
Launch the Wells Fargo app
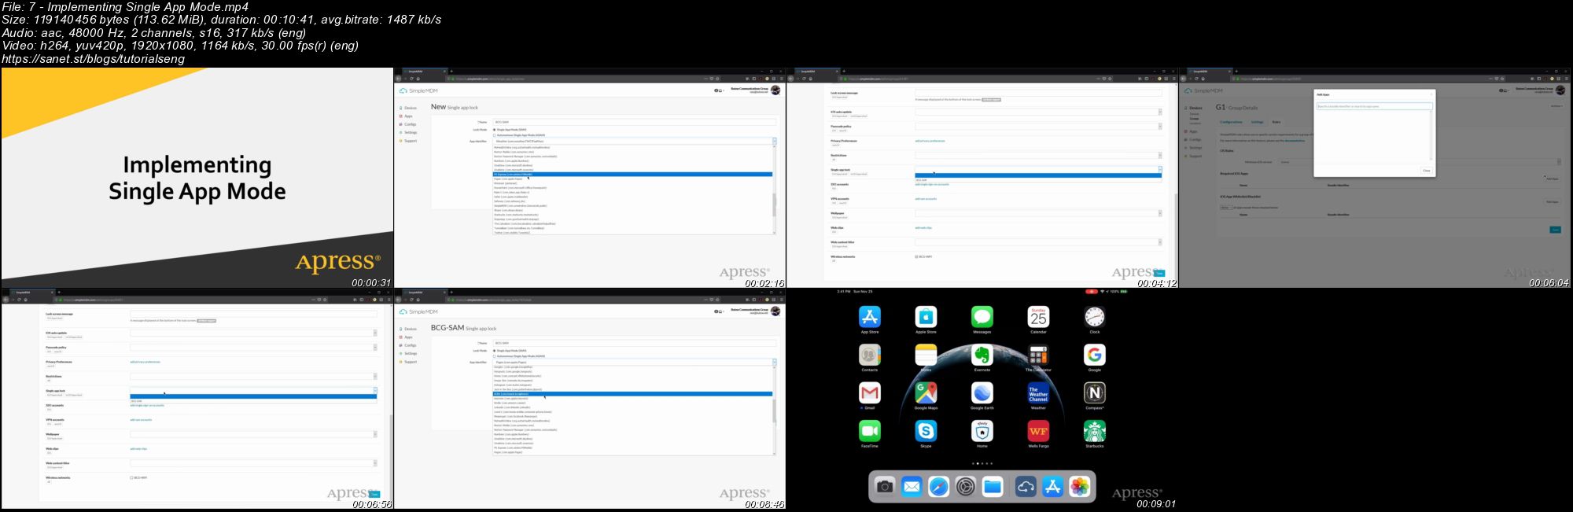pyautogui.click(x=1038, y=431)
